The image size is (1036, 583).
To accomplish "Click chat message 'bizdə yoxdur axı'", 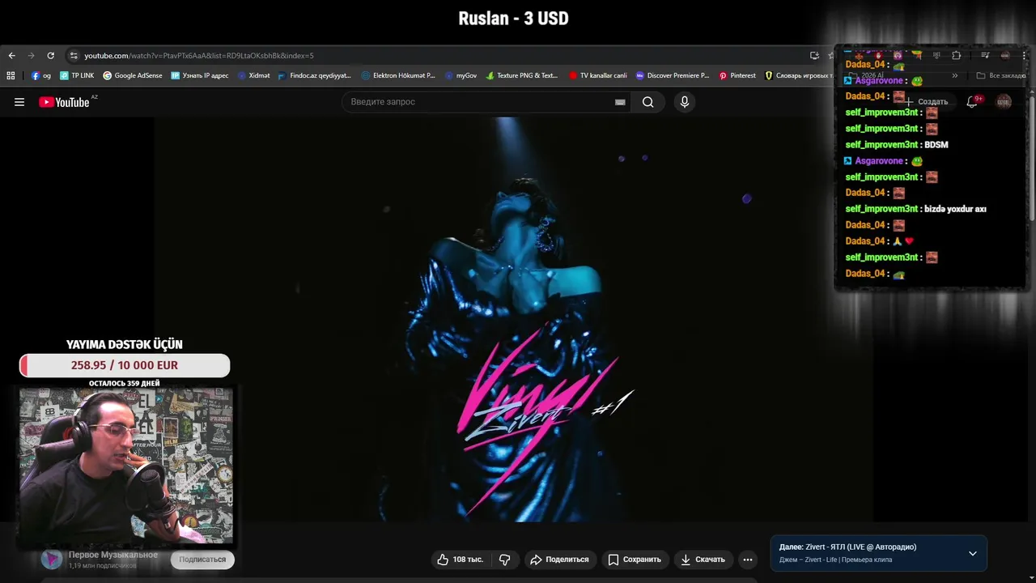I will 955,209.
